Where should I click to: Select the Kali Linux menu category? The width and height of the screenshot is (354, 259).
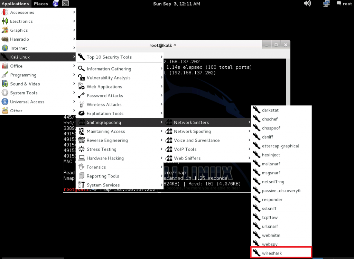coord(38,57)
